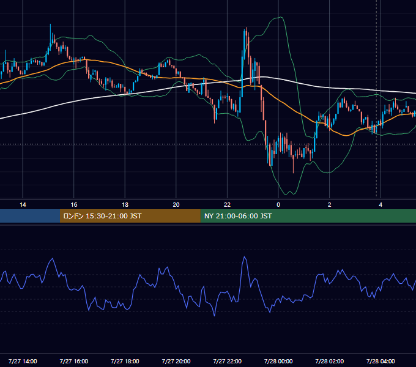Viewport: 416px width, 367px height.
Task: Click the '7/28 00:00' date label on the indicator axis
Action: tap(278, 361)
